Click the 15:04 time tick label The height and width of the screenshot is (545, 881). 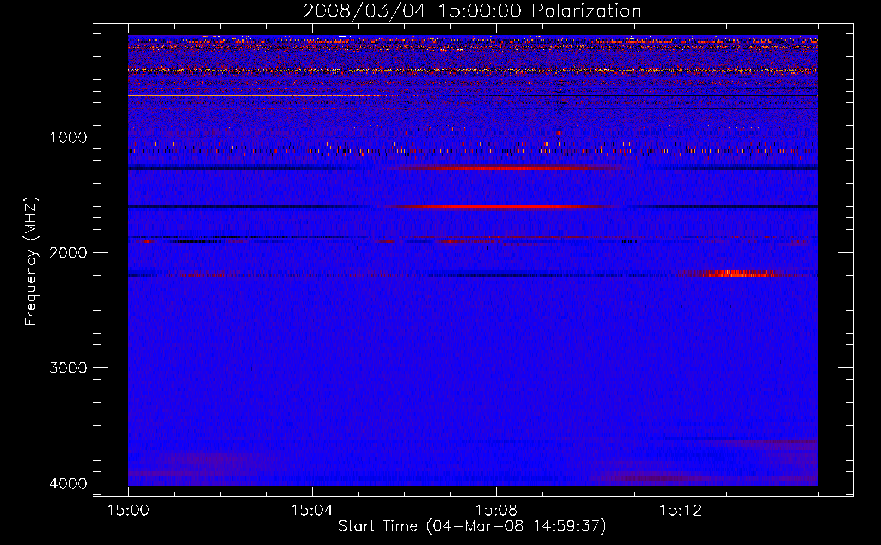click(x=312, y=510)
